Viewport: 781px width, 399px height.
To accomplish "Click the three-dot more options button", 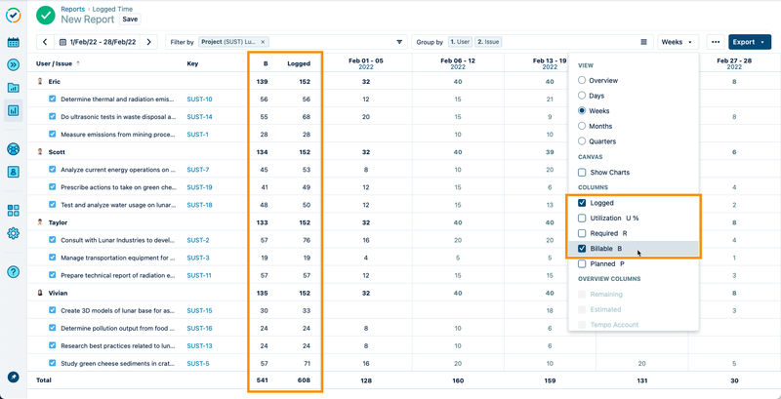I will click(716, 42).
